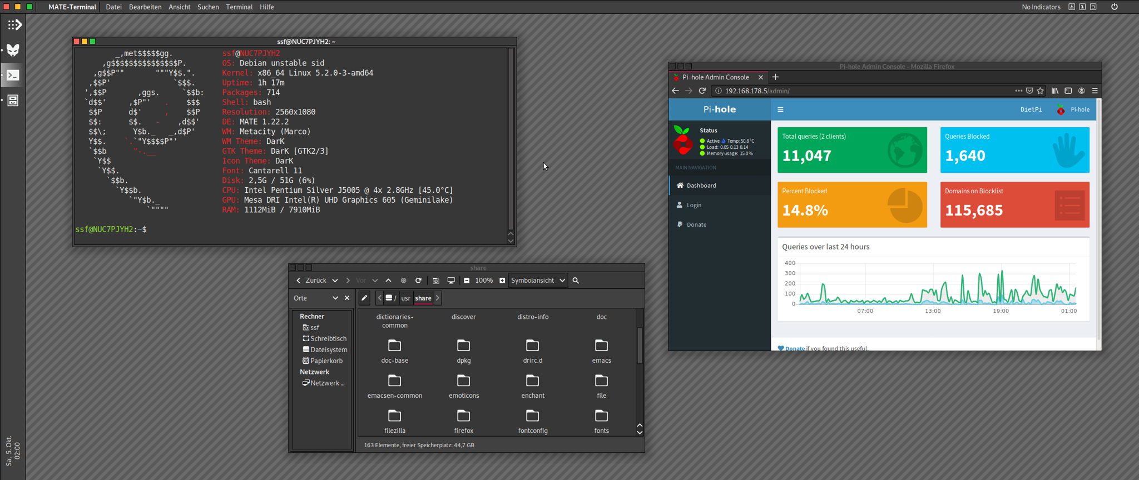Open Datei menu in MATE-Terminal
The image size is (1139, 480).
pyautogui.click(x=113, y=7)
